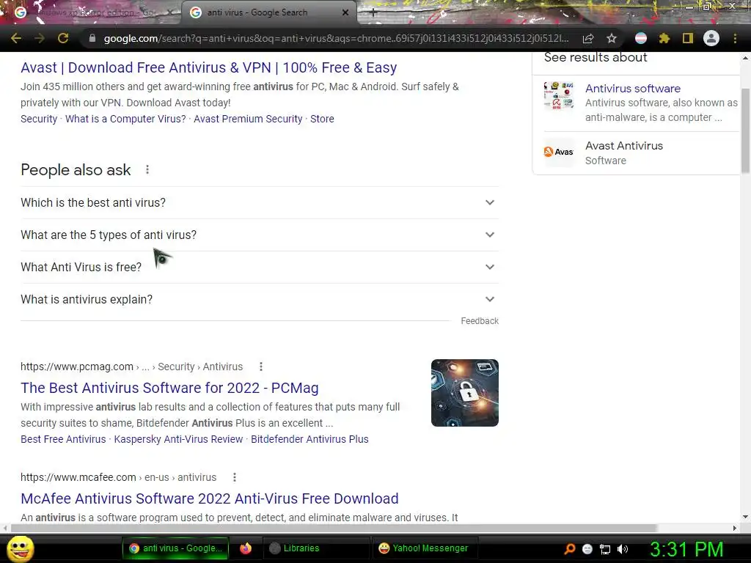Open Firefox from the taskbar
751x563 pixels.
(x=246, y=548)
